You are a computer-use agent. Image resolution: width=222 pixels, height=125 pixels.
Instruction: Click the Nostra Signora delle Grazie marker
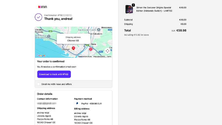click(x=49, y=36)
